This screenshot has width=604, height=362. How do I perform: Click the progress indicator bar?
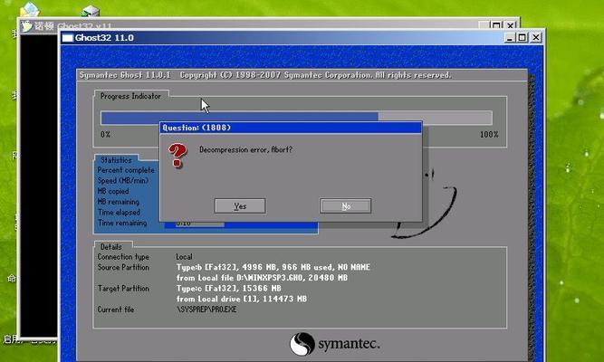pyautogui.click(x=296, y=118)
